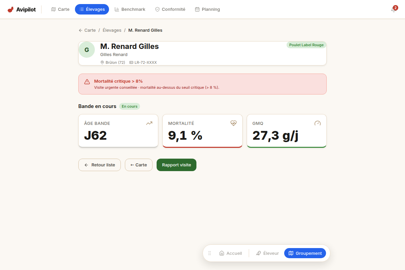Open the Carte tab in top navigation
The width and height of the screenshot is (405, 270).
coord(60,9)
